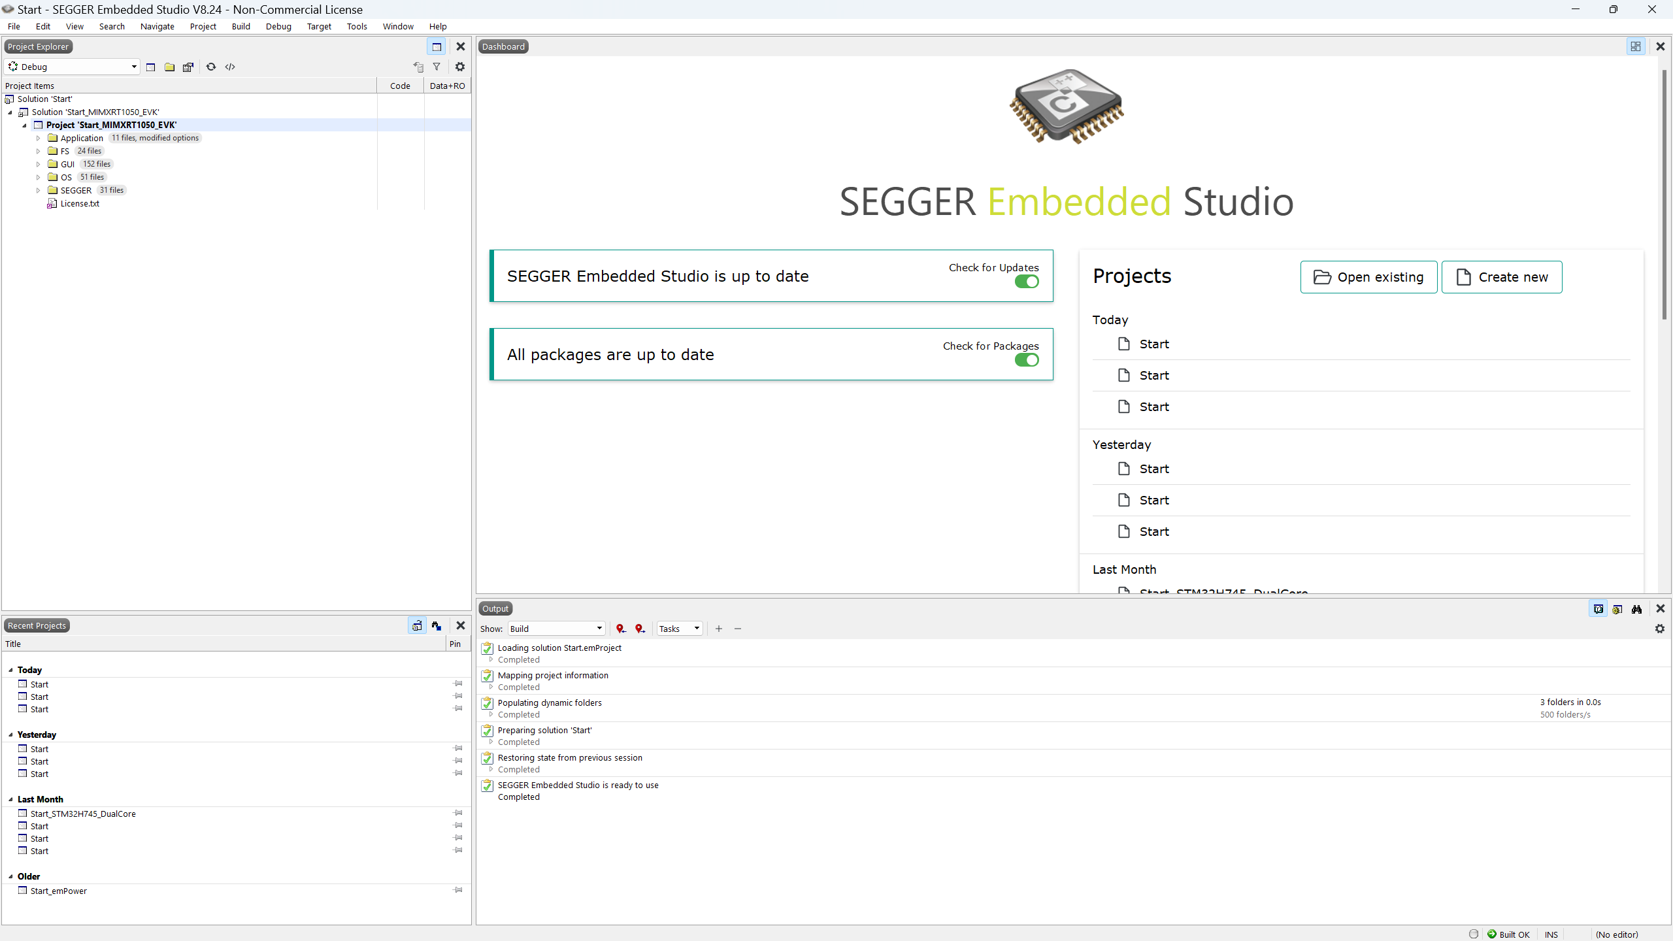This screenshot has height=941, width=1673.
Task: Click the source code </> icon in Project Explorer
Action: click(230, 67)
